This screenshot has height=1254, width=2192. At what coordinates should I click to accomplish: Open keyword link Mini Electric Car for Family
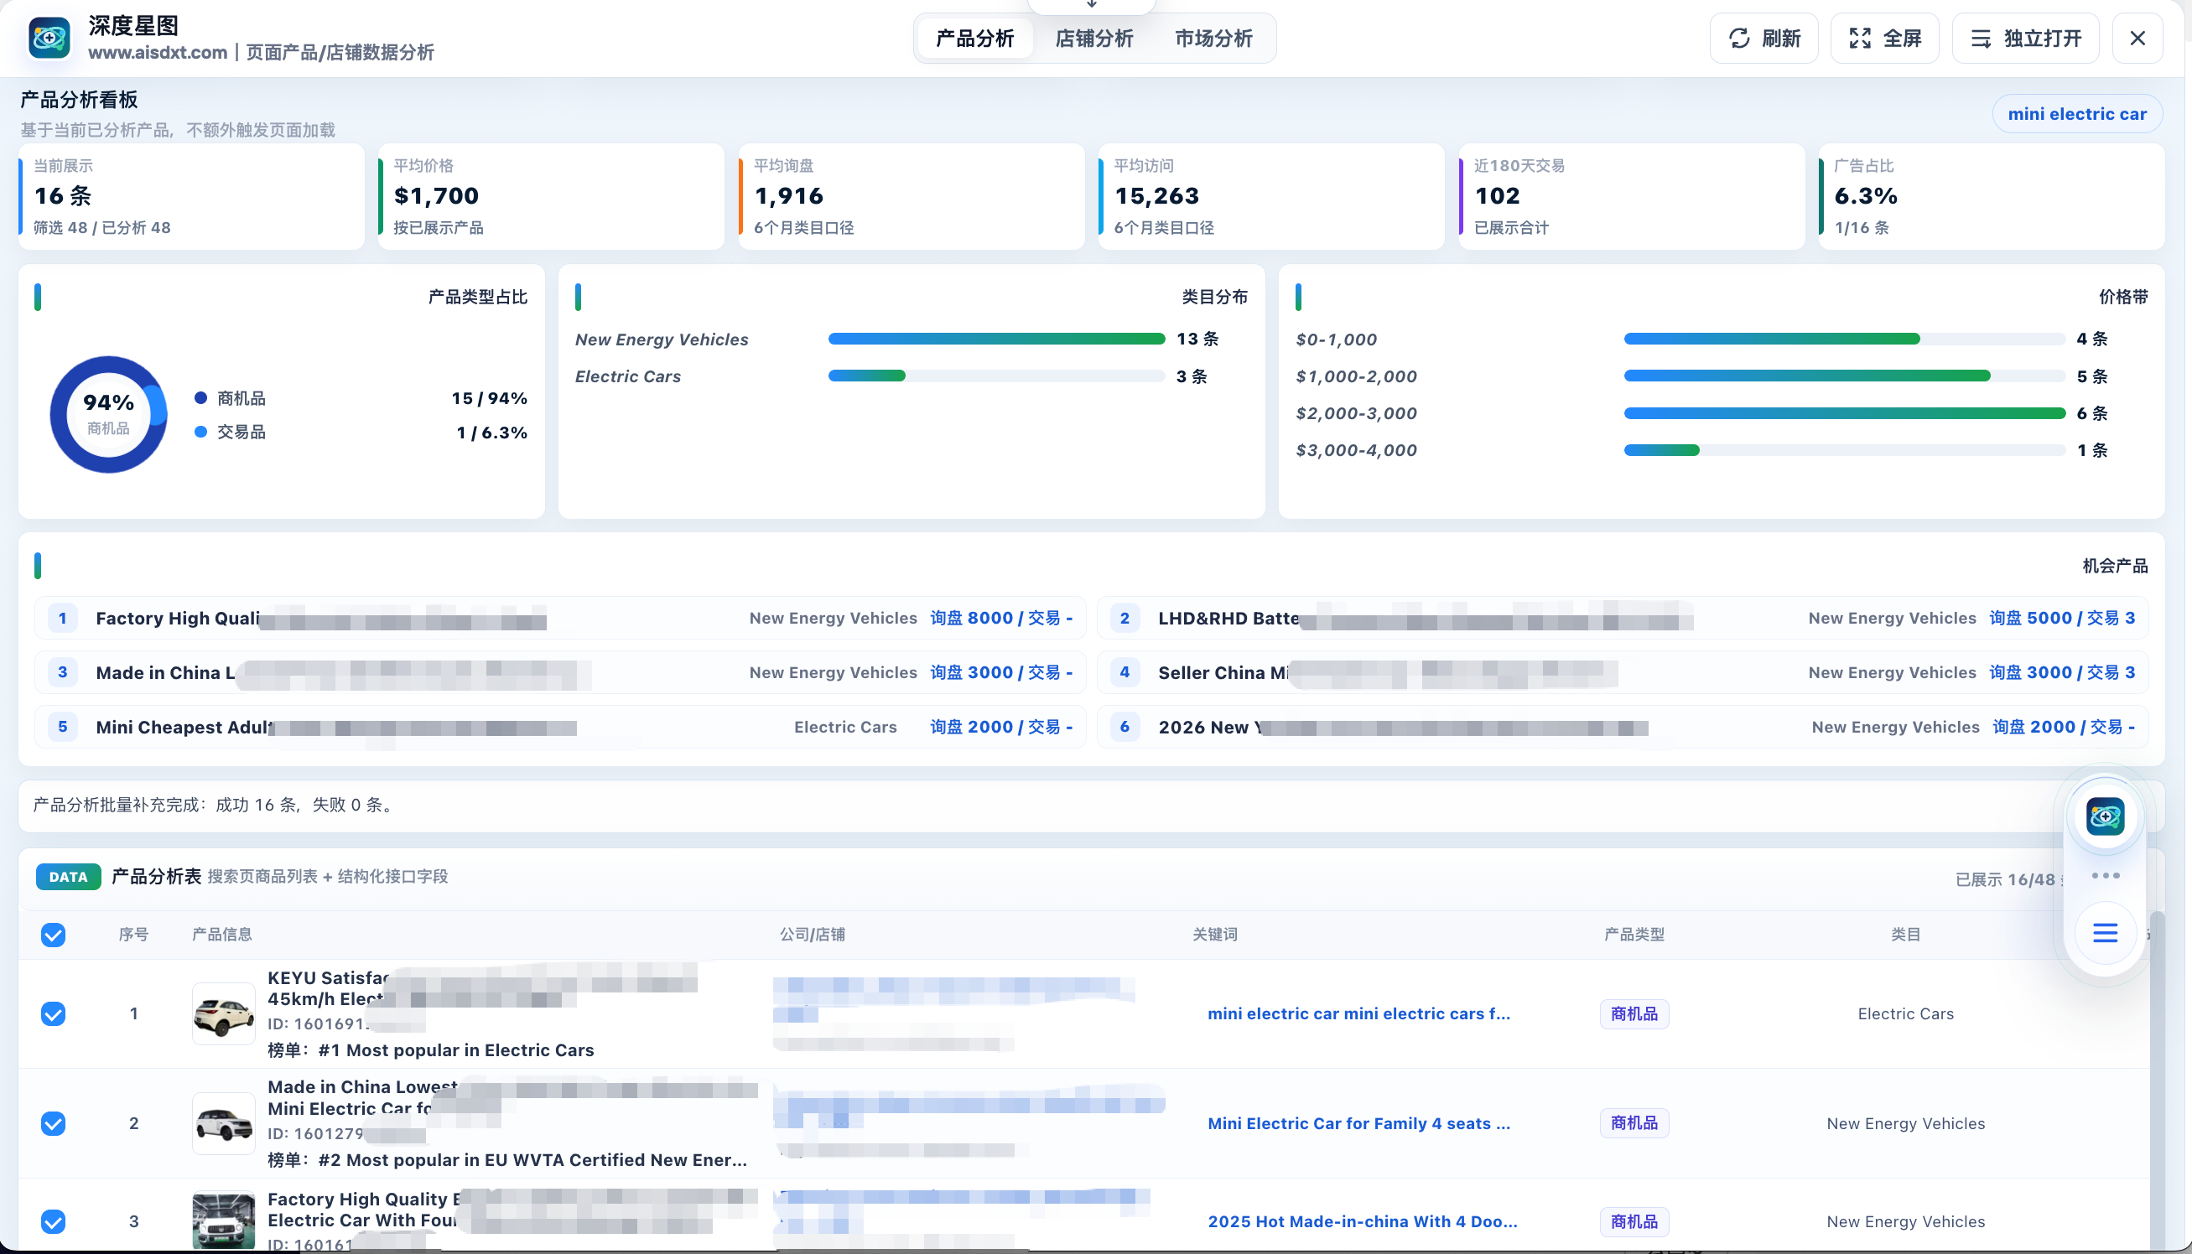coord(1358,1123)
